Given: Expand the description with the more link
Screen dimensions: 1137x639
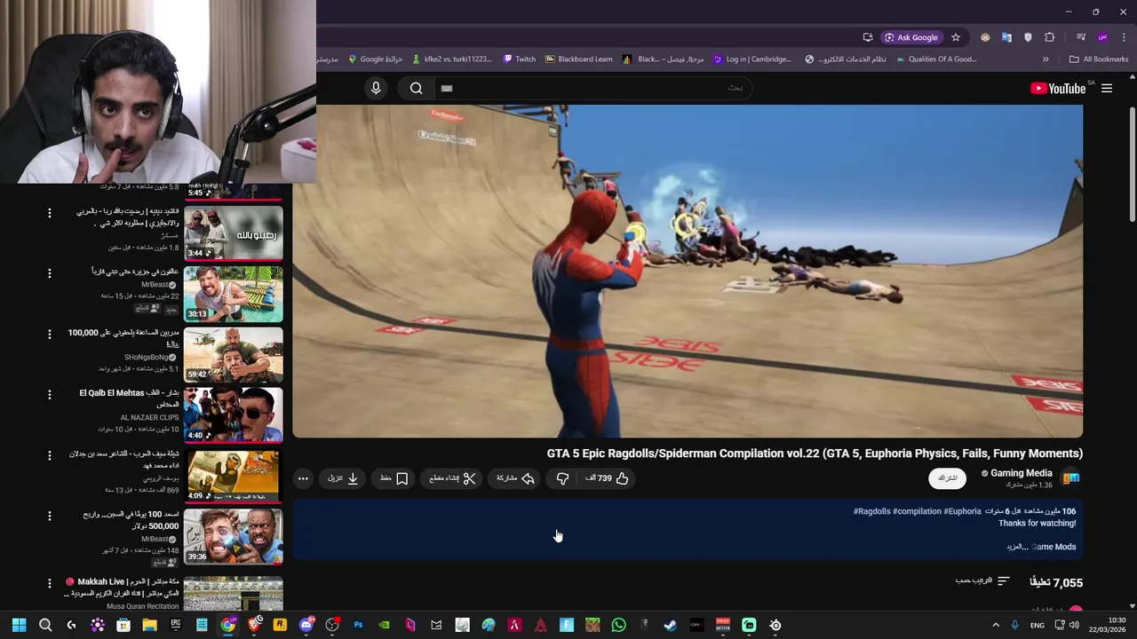Looking at the screenshot, I should [x=1016, y=547].
